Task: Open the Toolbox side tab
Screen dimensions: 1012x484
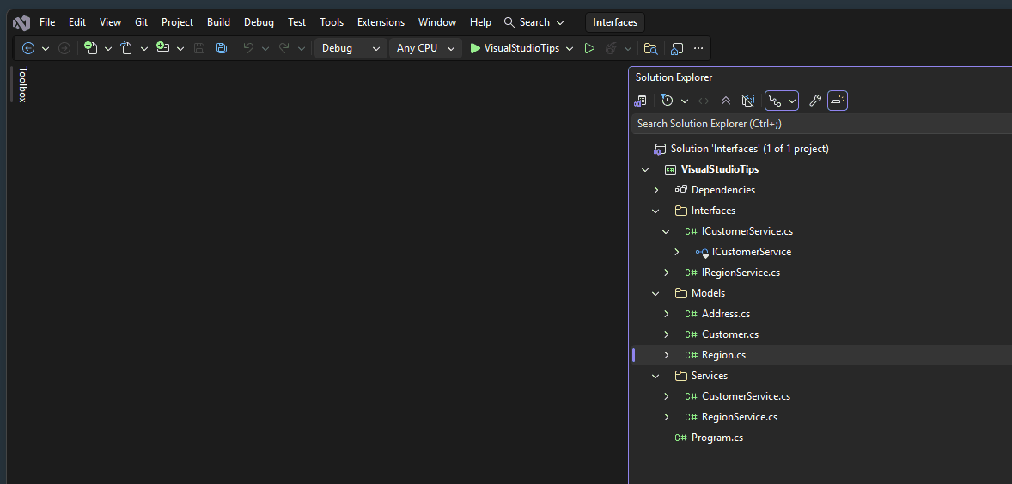Action: coord(22,84)
